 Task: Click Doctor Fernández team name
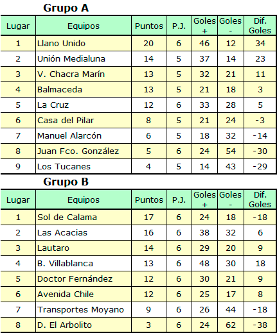[75, 279]
